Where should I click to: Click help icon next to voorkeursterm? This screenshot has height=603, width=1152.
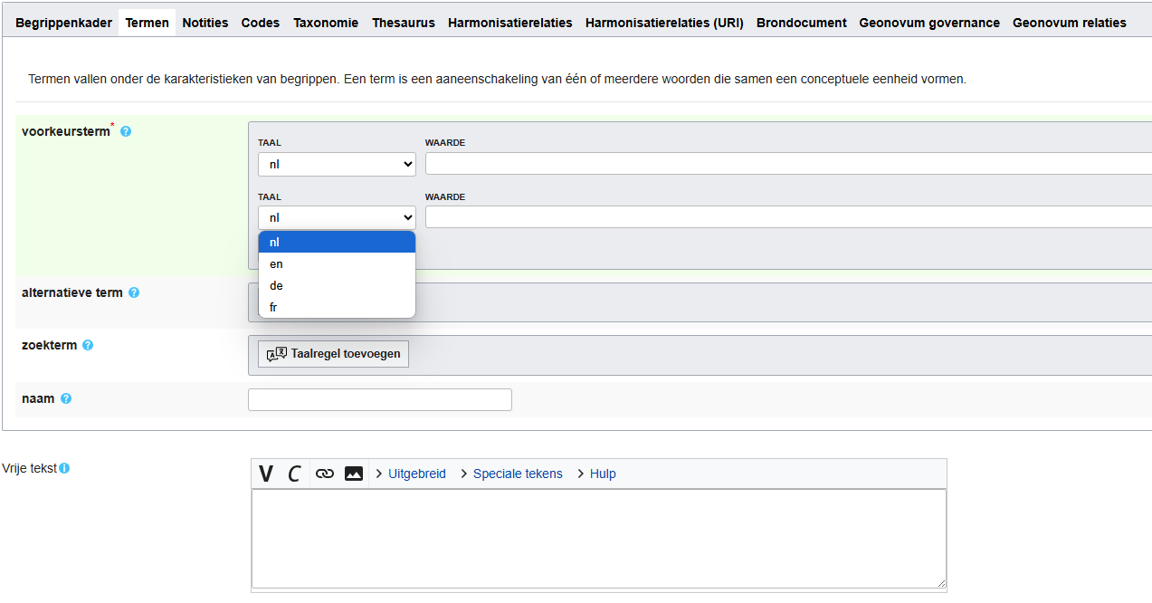(126, 131)
